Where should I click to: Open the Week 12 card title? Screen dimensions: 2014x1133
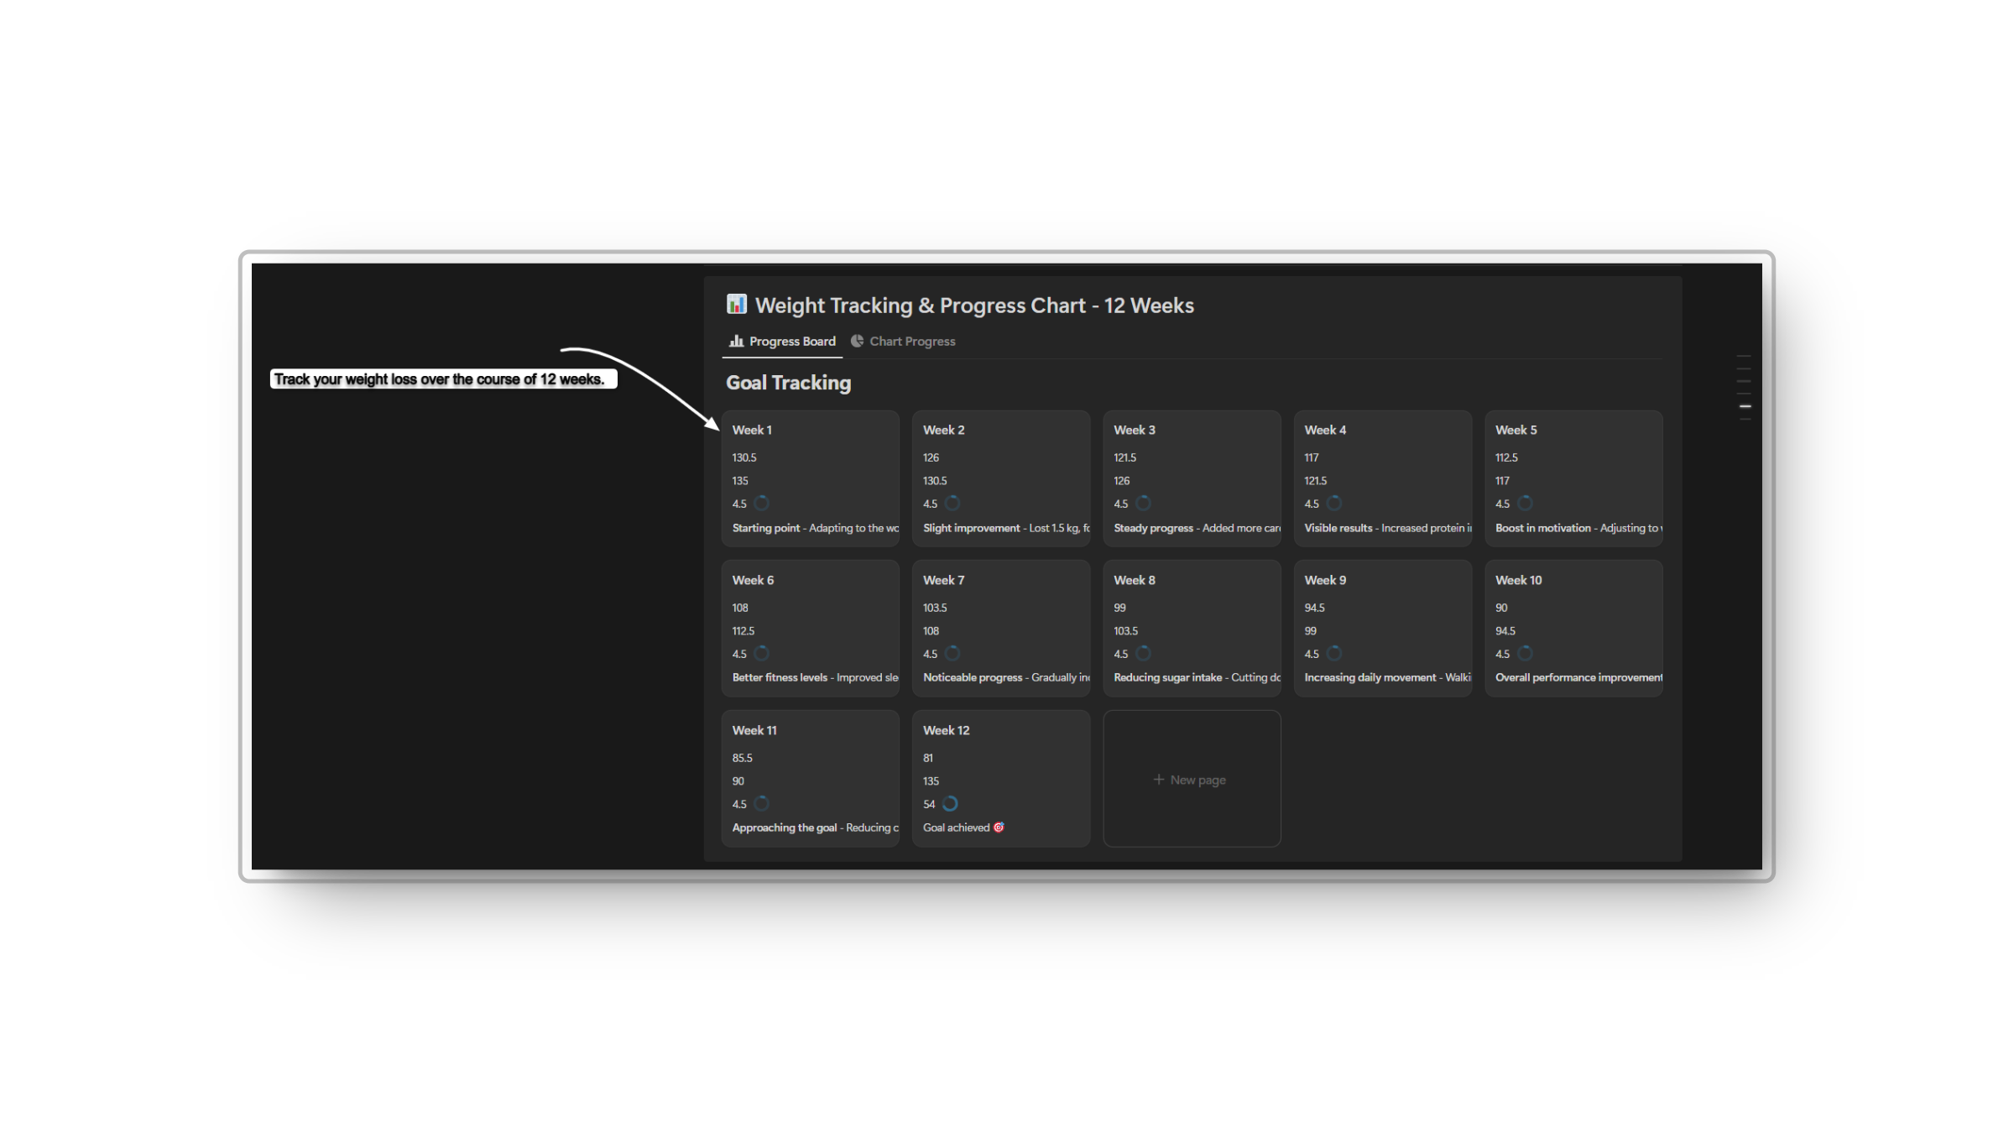point(946,730)
